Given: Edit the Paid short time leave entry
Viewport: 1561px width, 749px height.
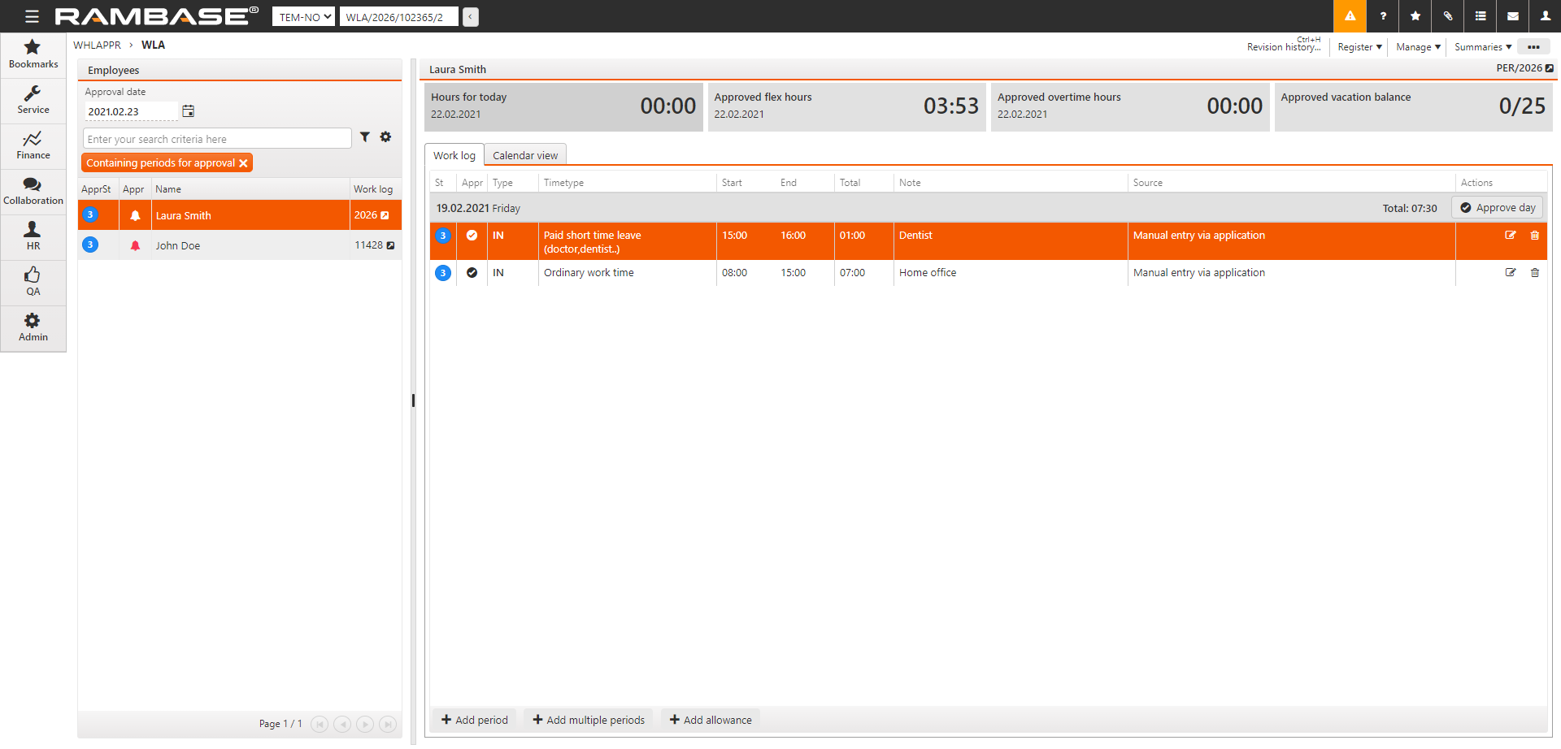Looking at the screenshot, I should 1511,236.
